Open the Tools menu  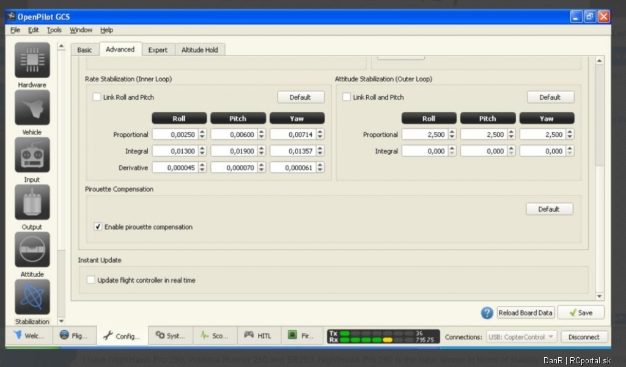pos(54,30)
